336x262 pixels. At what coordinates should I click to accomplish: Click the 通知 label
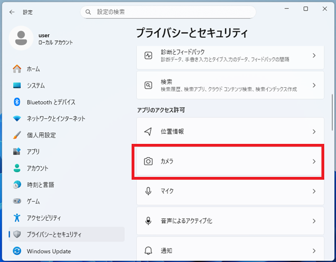pos(166,251)
